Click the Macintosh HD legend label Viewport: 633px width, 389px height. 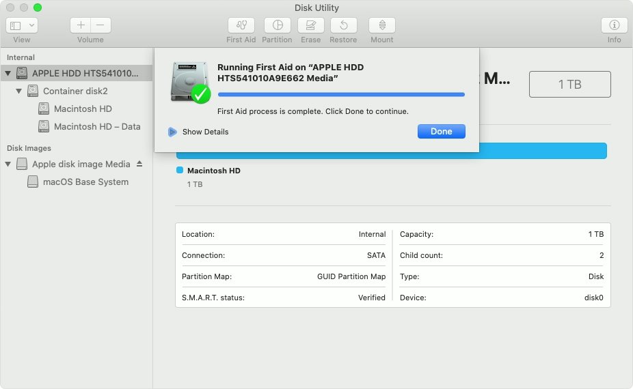213,171
